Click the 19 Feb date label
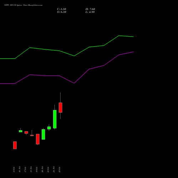The width and height of the screenshot is (178, 178). pos(37,169)
